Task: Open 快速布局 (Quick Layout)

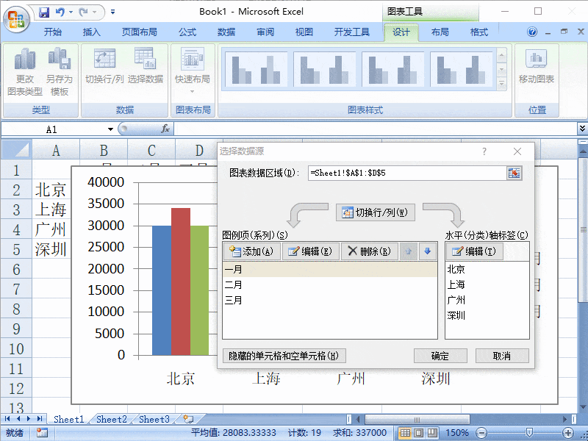Action: pos(193,66)
